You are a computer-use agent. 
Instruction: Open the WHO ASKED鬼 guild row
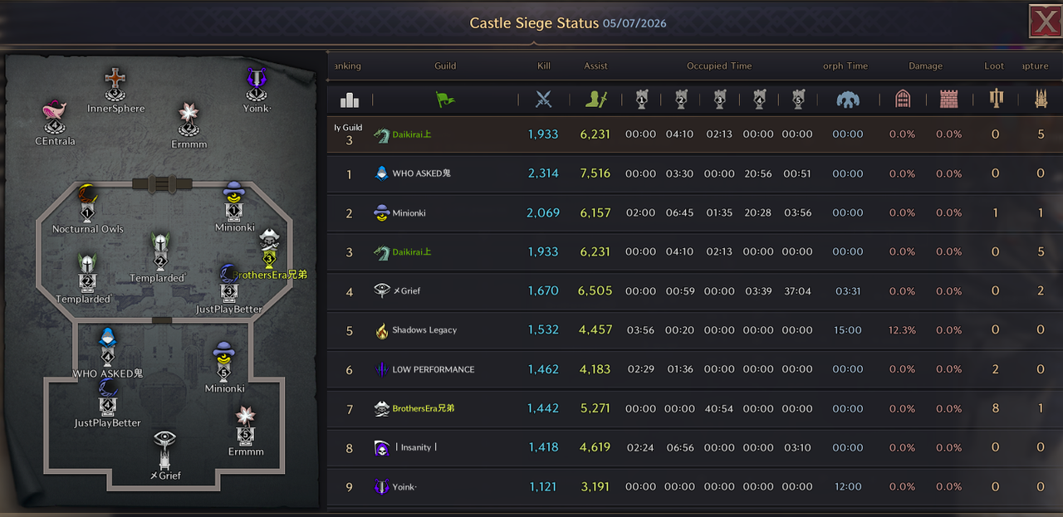click(x=695, y=173)
